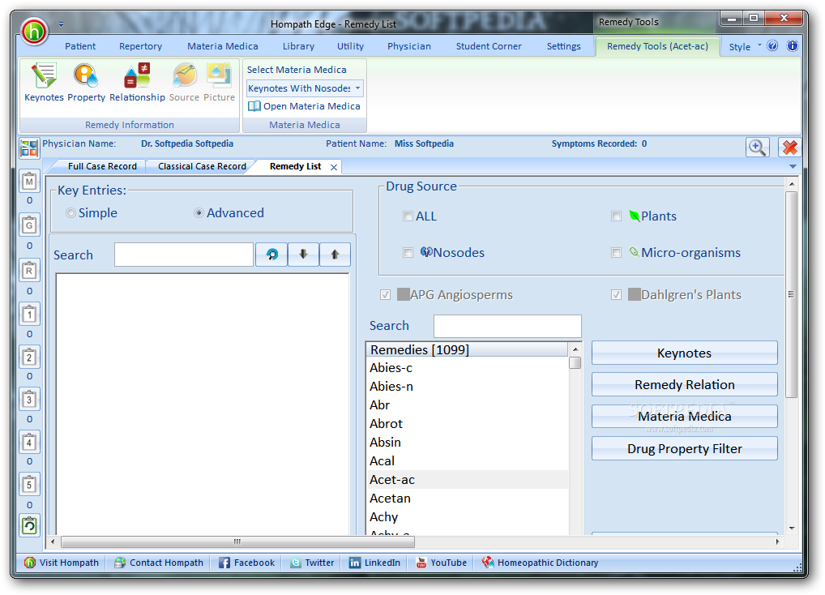This screenshot has height=595, width=825.
Task: Open the Utility menu
Action: [350, 46]
